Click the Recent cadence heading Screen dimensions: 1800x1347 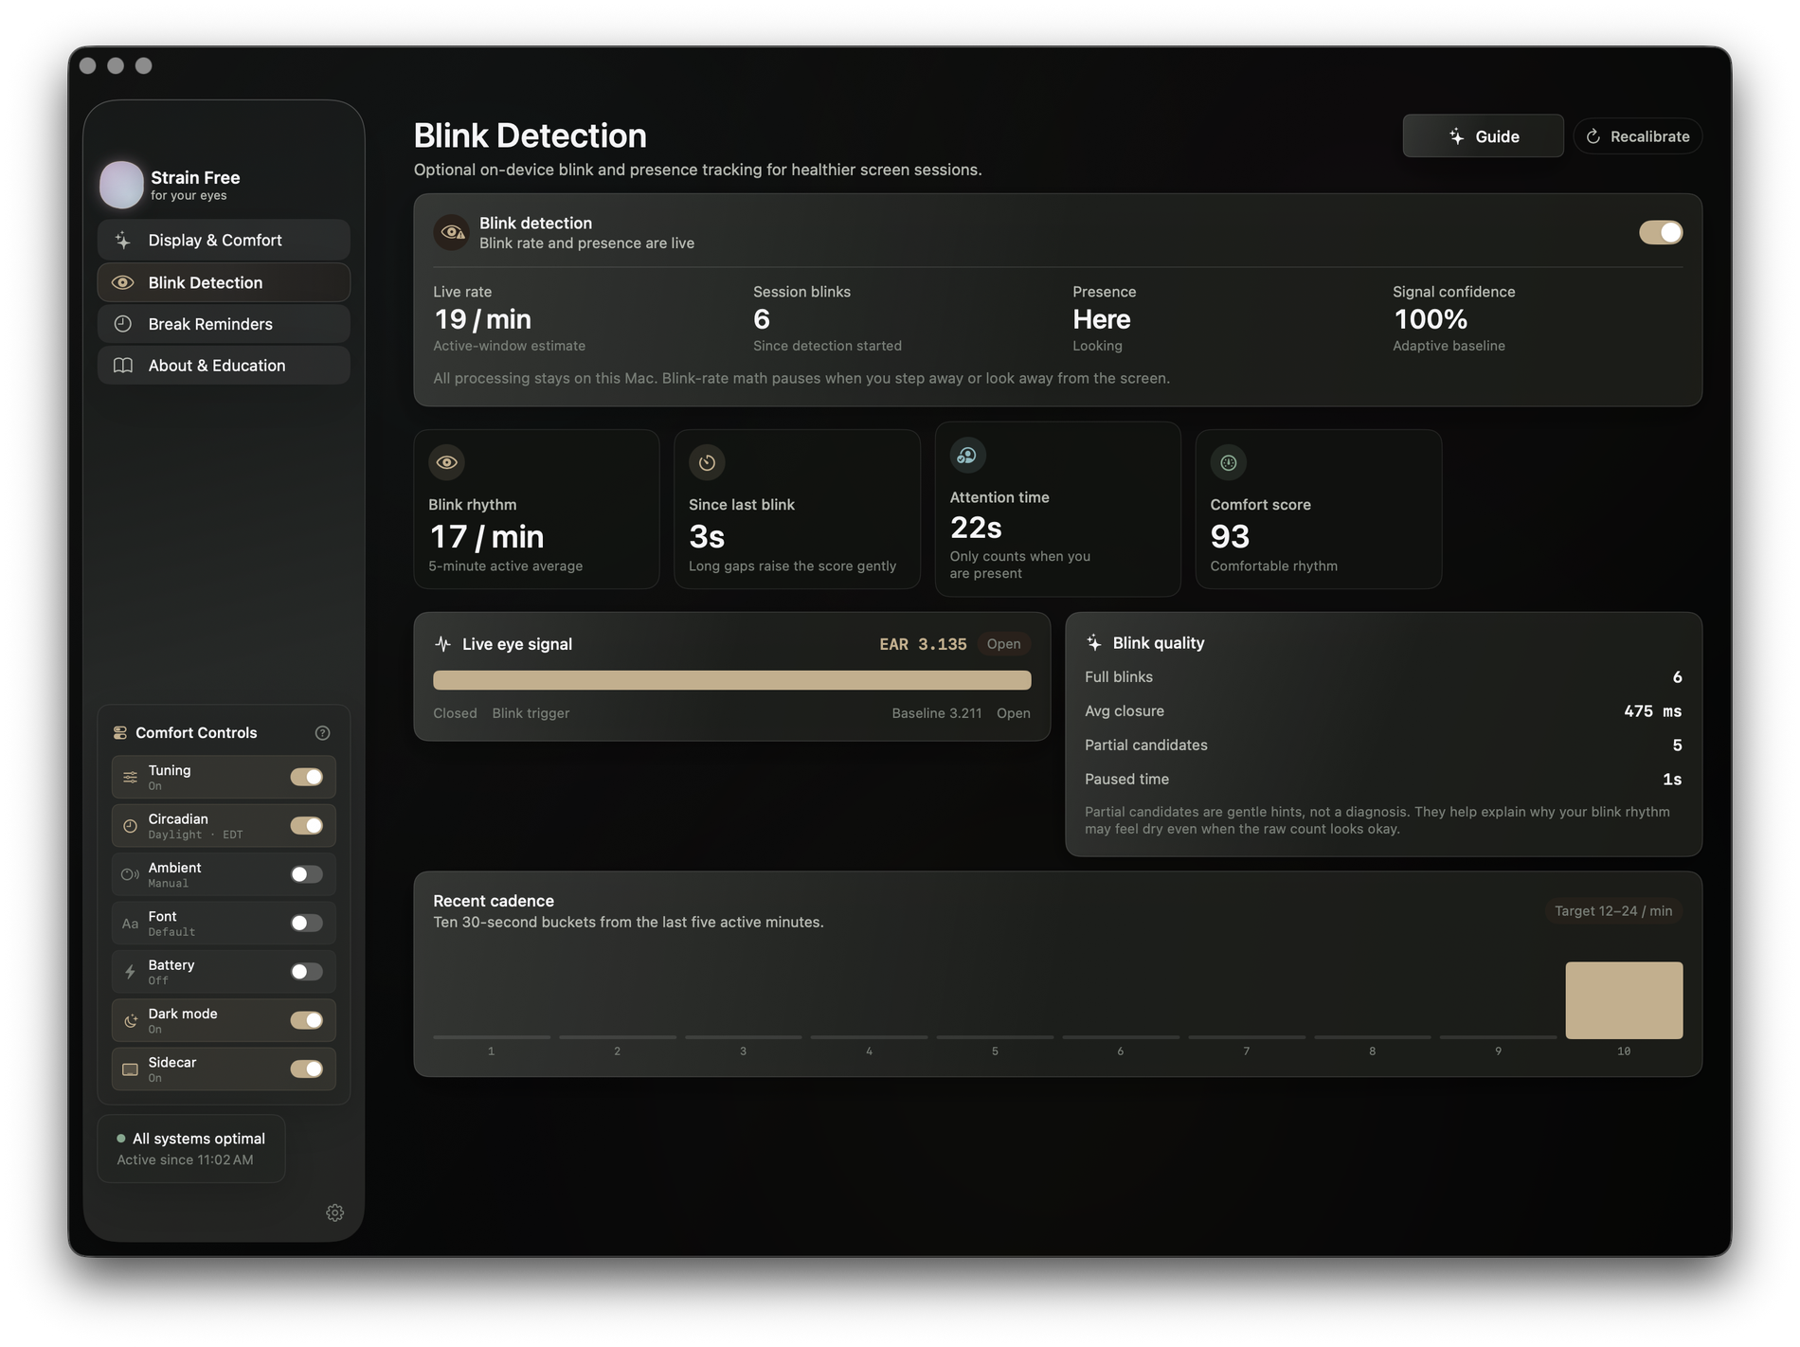(x=494, y=901)
